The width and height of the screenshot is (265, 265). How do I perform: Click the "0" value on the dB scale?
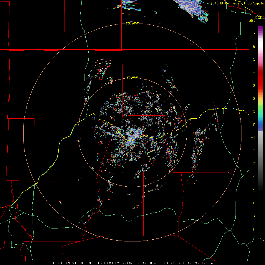[x=254, y=125]
